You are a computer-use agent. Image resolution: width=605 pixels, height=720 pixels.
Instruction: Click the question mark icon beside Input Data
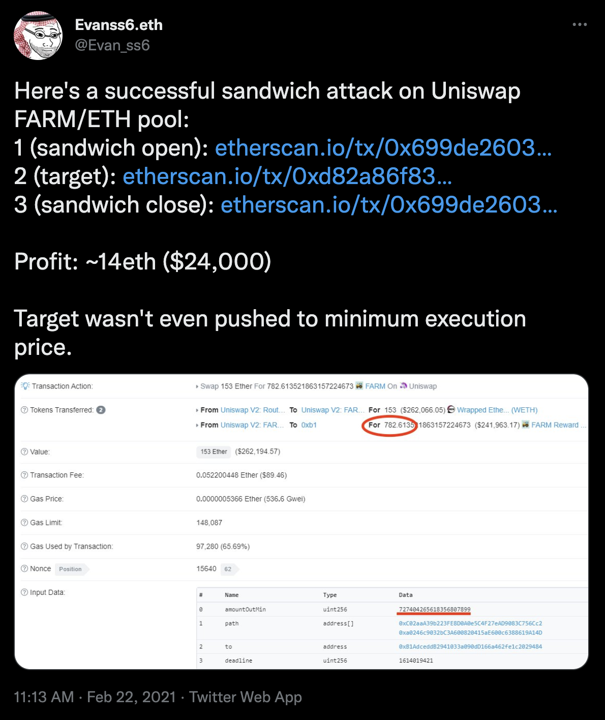coord(24,592)
